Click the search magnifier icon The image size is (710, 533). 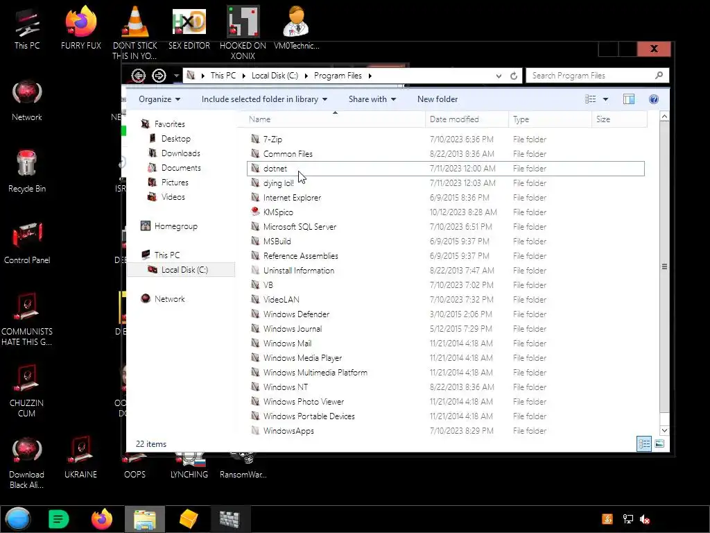click(x=659, y=75)
